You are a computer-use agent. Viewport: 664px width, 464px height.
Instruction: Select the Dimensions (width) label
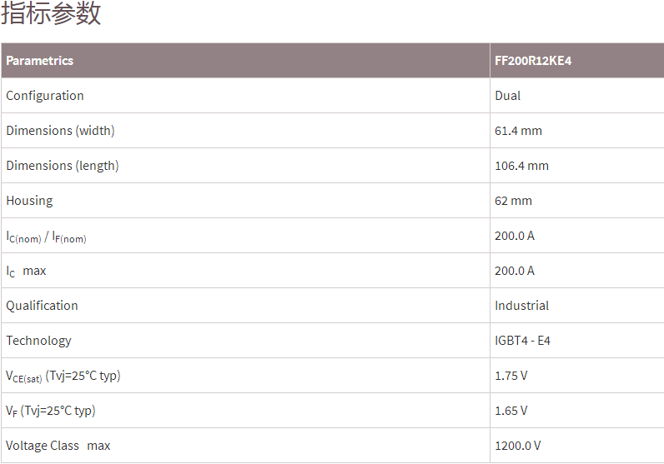point(60,131)
